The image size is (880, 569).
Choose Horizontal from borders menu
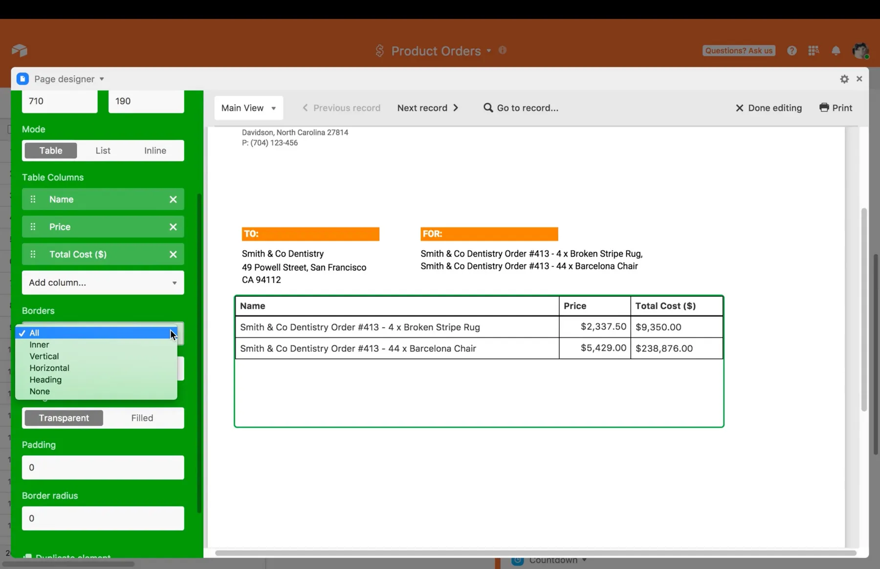[49, 368]
